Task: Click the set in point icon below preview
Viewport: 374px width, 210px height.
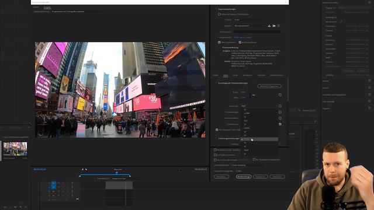Action: click(x=82, y=170)
